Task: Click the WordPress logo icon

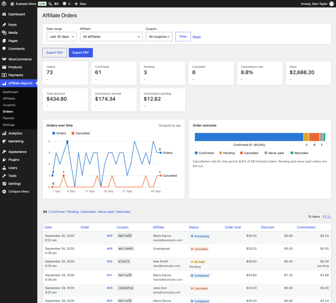Action: coord(4,4)
